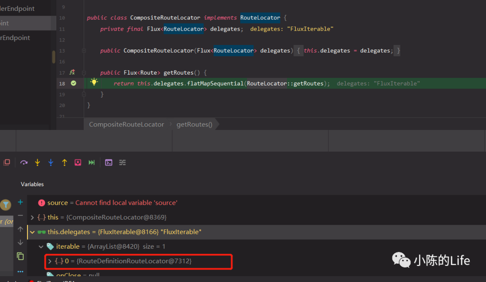
Task: Toggle code folding on line 13 constructor
Action: (x=84, y=50)
